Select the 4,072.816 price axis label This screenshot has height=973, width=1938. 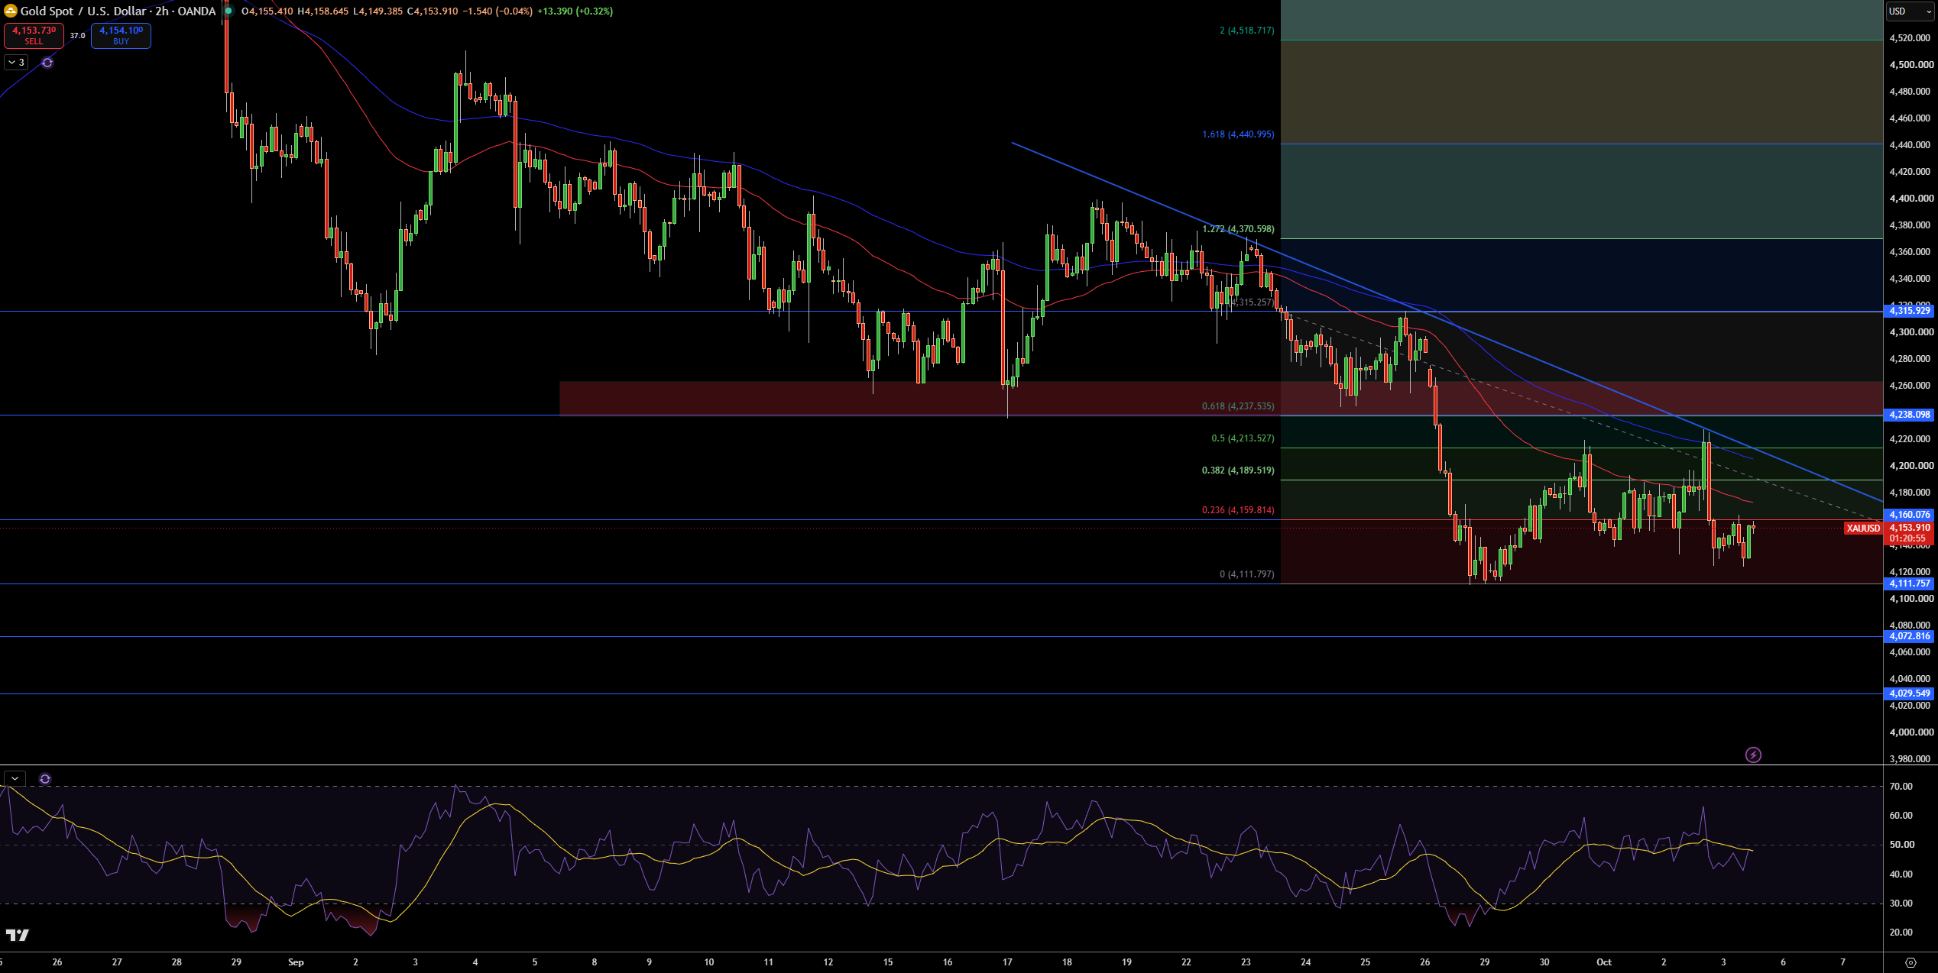pos(1910,636)
